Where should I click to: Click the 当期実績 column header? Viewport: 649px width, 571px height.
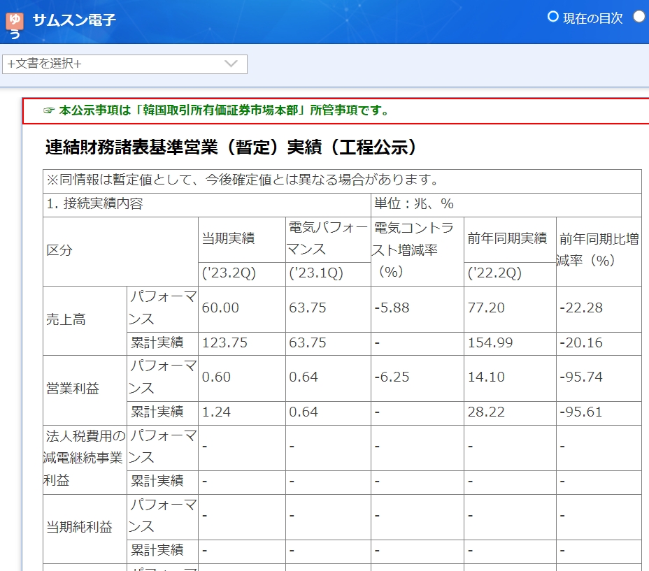tap(228, 239)
